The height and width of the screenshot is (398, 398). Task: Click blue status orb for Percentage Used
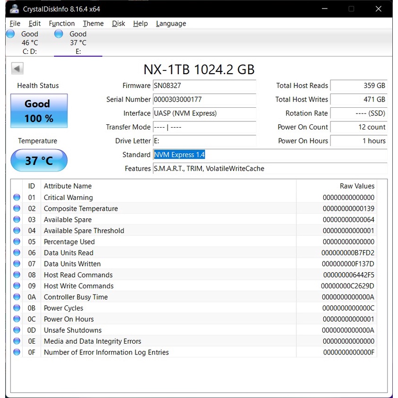pyautogui.click(x=17, y=242)
